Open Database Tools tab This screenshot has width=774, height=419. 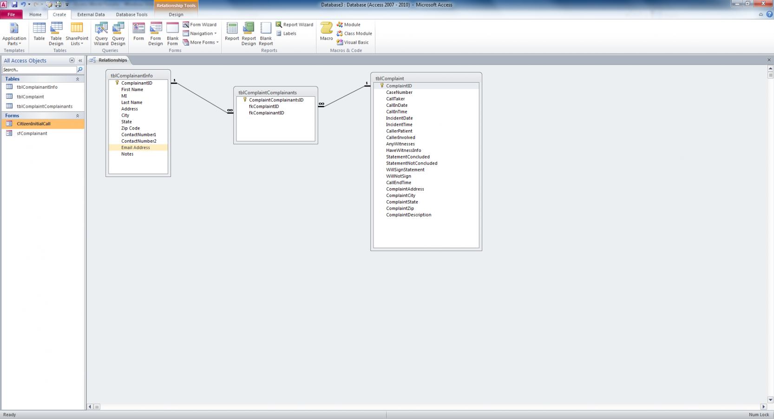[x=131, y=14]
